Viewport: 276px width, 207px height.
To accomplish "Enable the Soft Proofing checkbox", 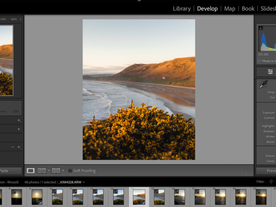I will click(70, 171).
